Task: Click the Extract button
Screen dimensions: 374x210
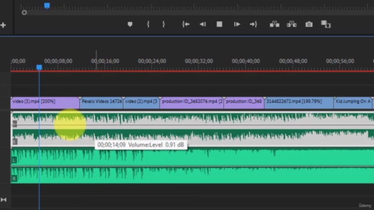Action: 292,24
